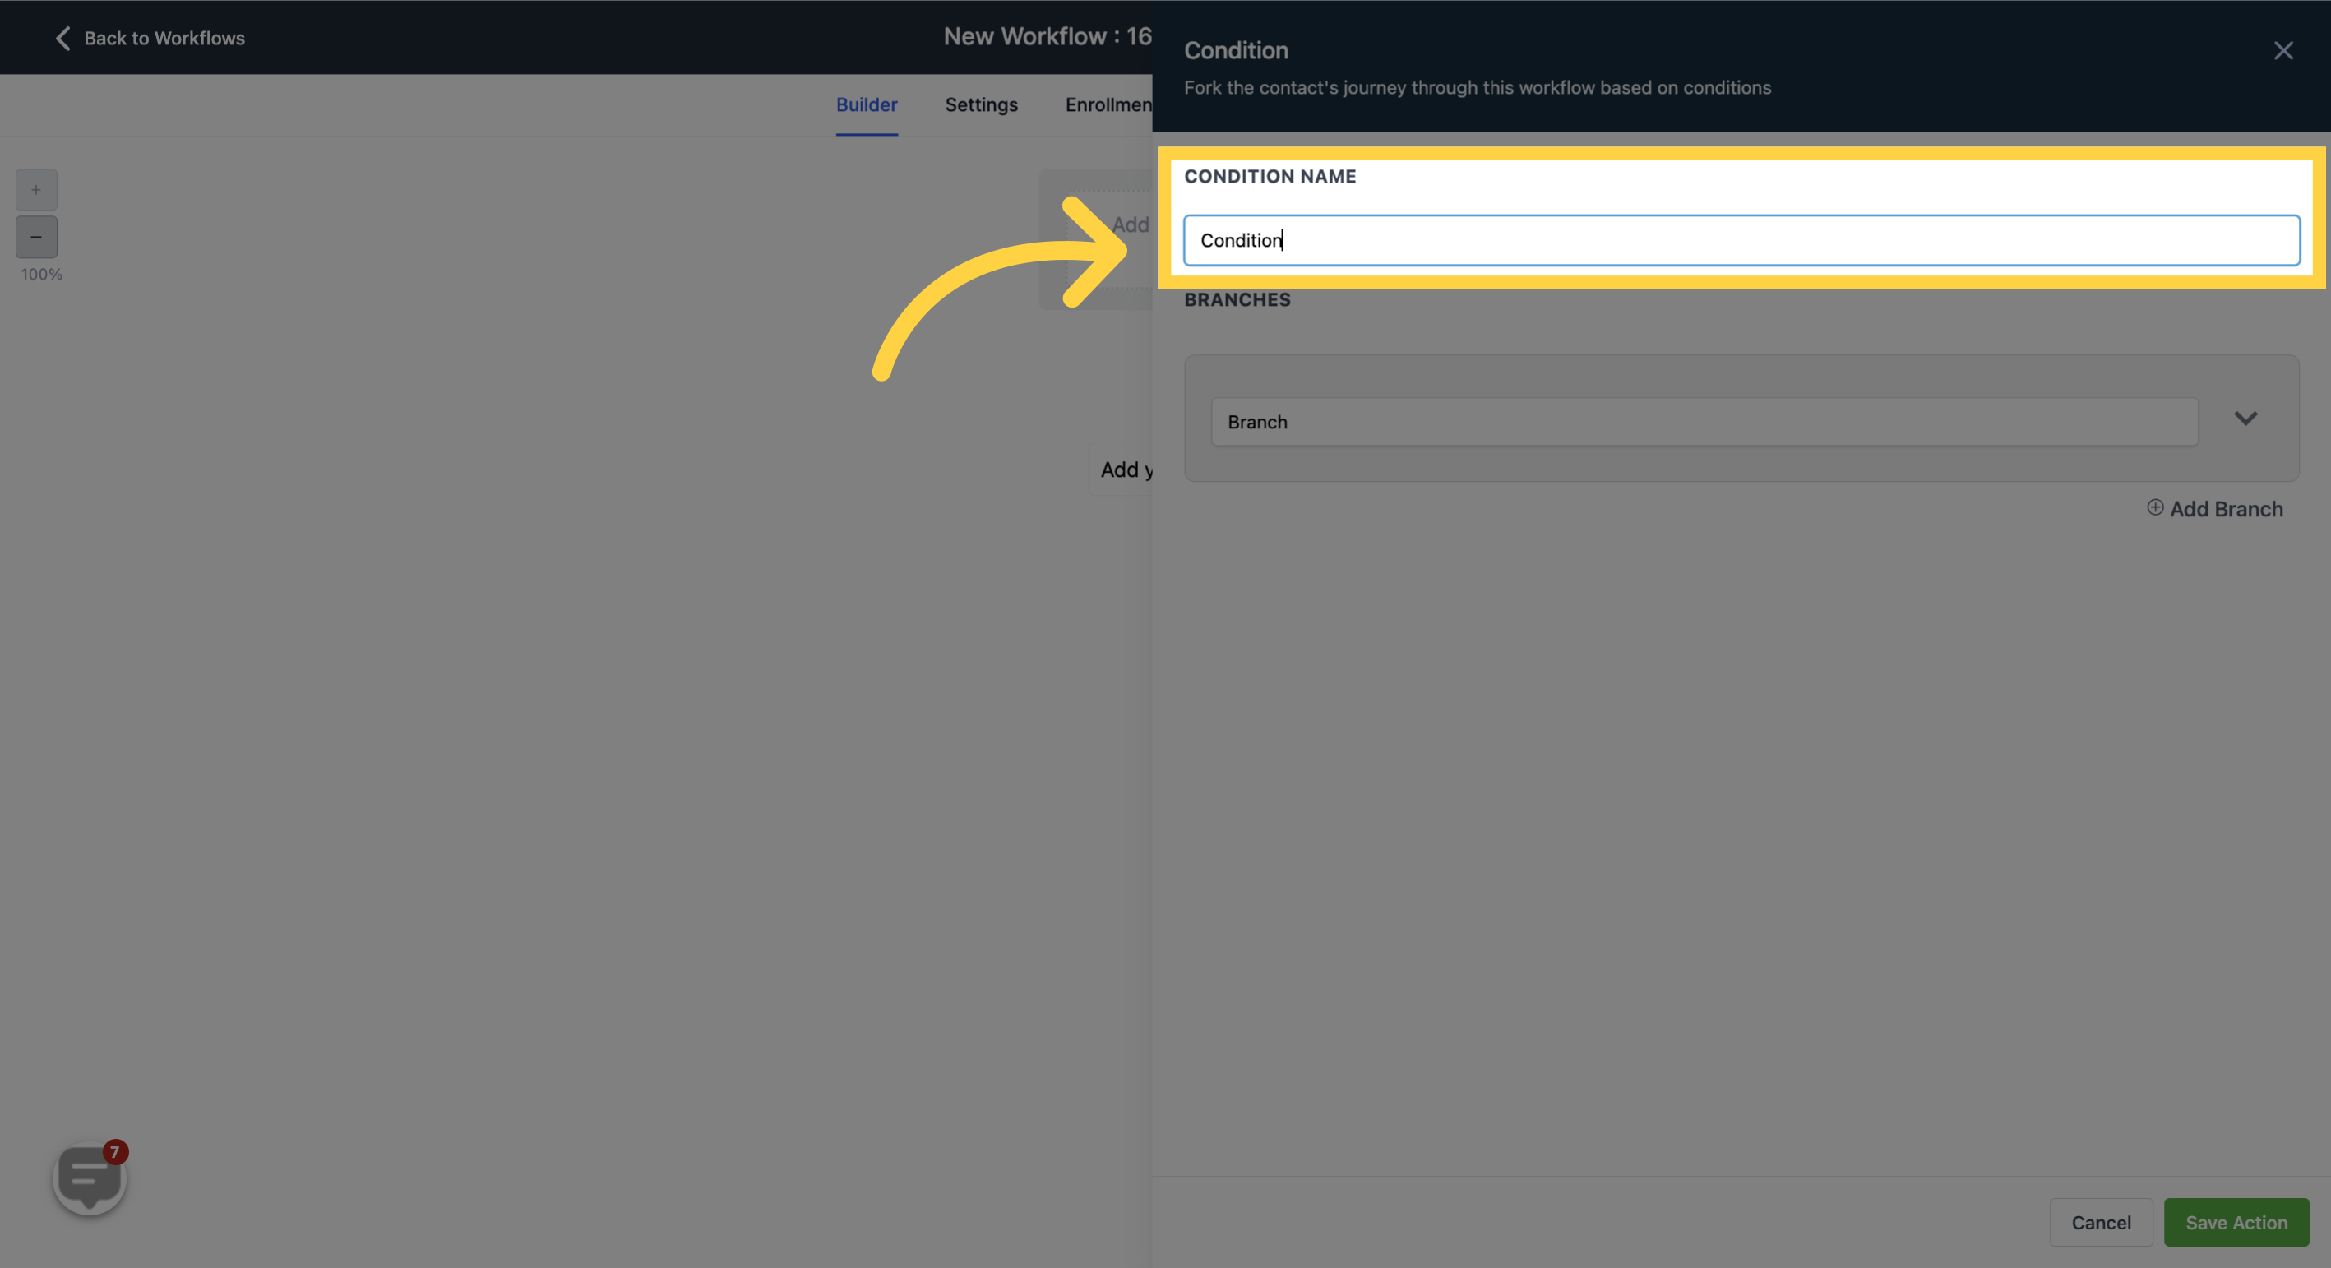Screen dimensions: 2331x1268
Task: Zoom in with the plus button
Action: click(x=36, y=190)
